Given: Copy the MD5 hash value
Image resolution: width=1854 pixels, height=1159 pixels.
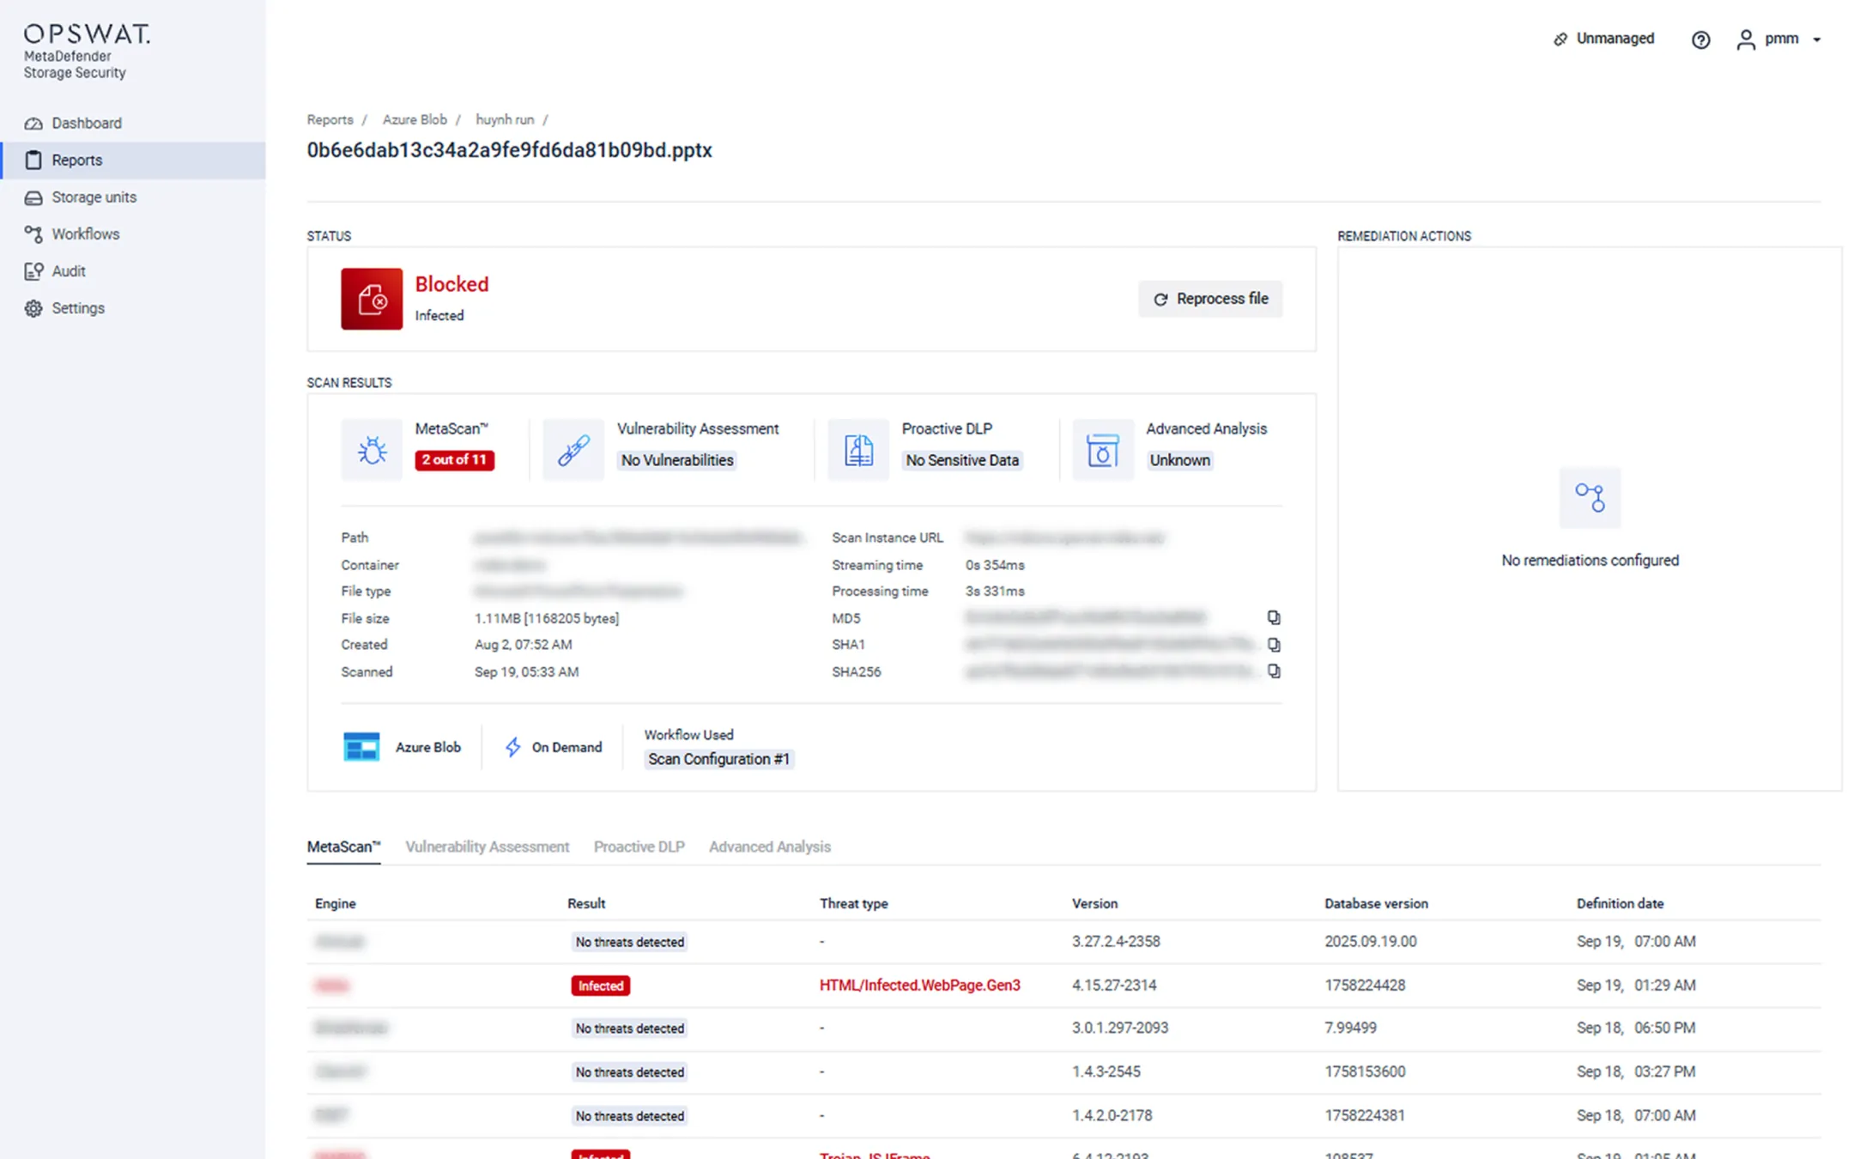Looking at the screenshot, I should coord(1274,616).
